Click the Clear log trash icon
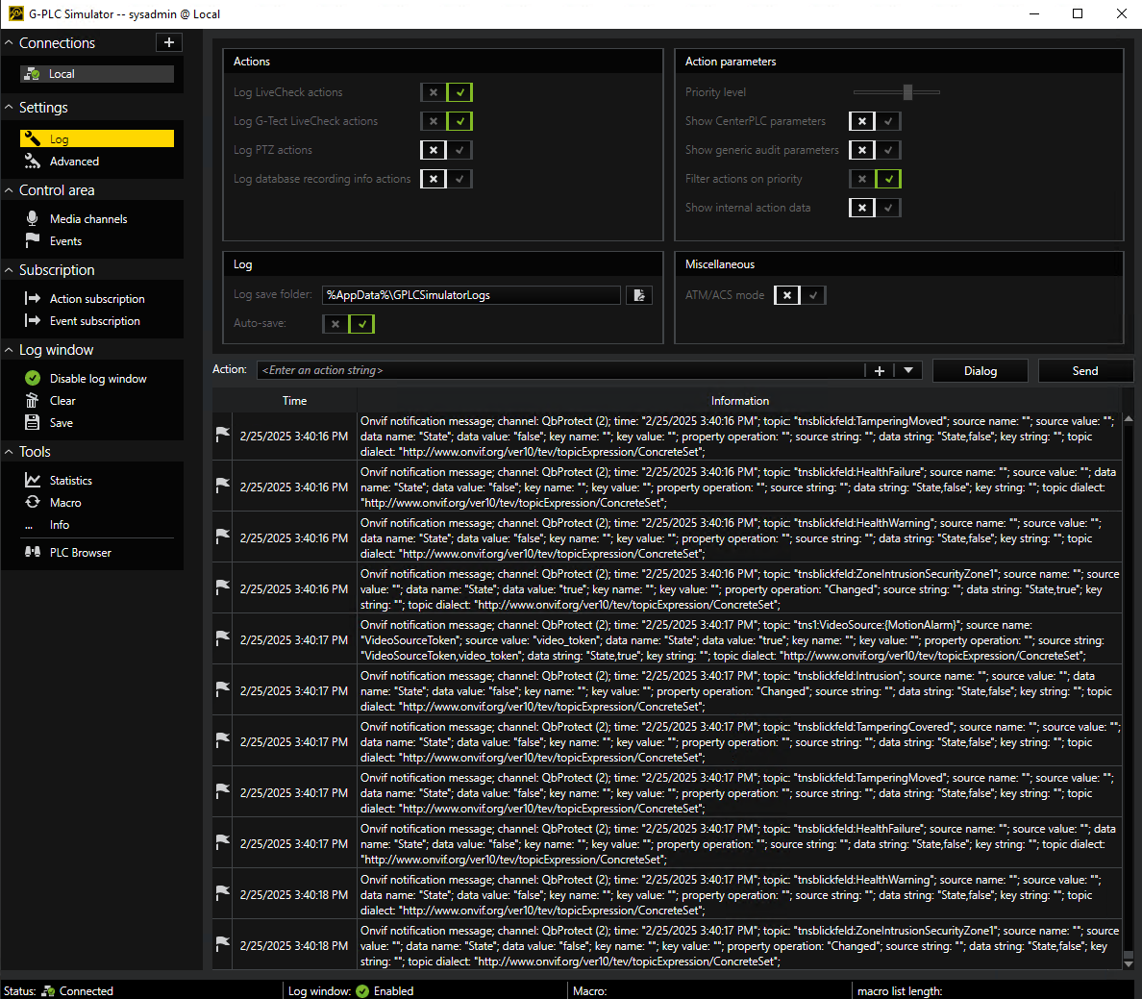This screenshot has height=999, width=1142. click(x=33, y=401)
